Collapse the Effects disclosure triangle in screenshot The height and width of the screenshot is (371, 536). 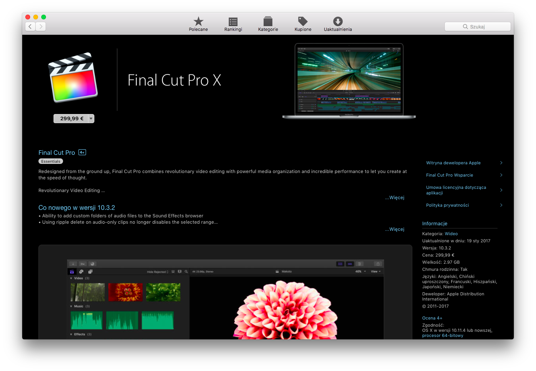pyautogui.click(x=71, y=335)
